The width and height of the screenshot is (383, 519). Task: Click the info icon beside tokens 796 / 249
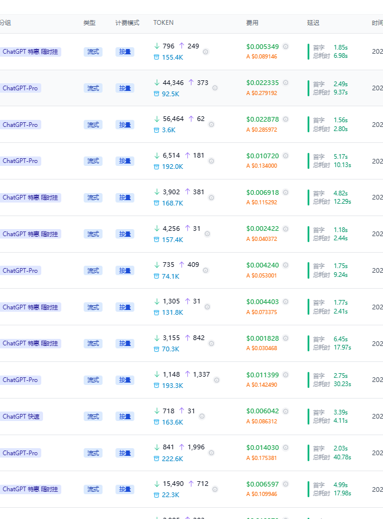(x=206, y=51)
